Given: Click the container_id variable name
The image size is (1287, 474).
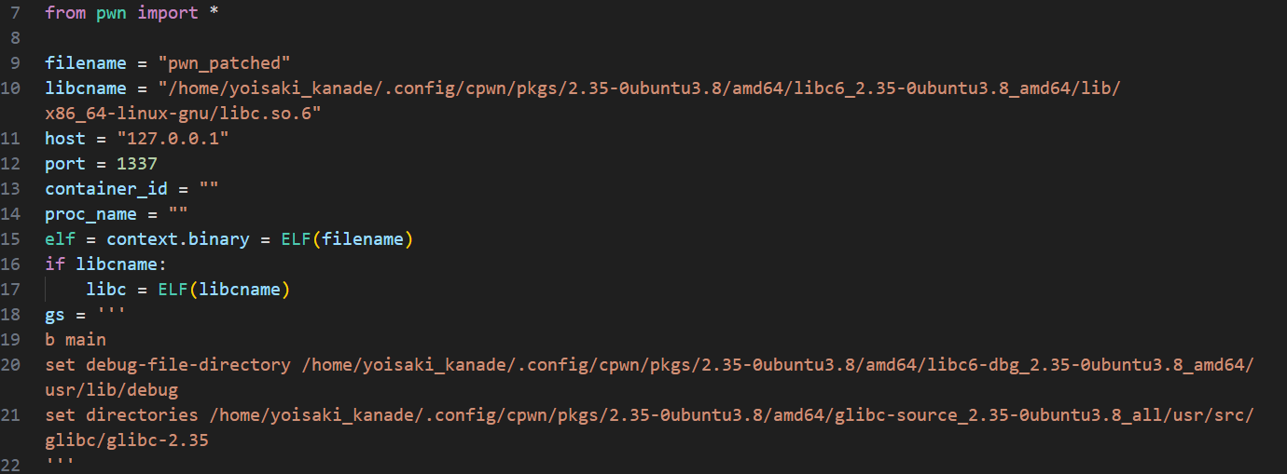Looking at the screenshot, I should click(106, 189).
